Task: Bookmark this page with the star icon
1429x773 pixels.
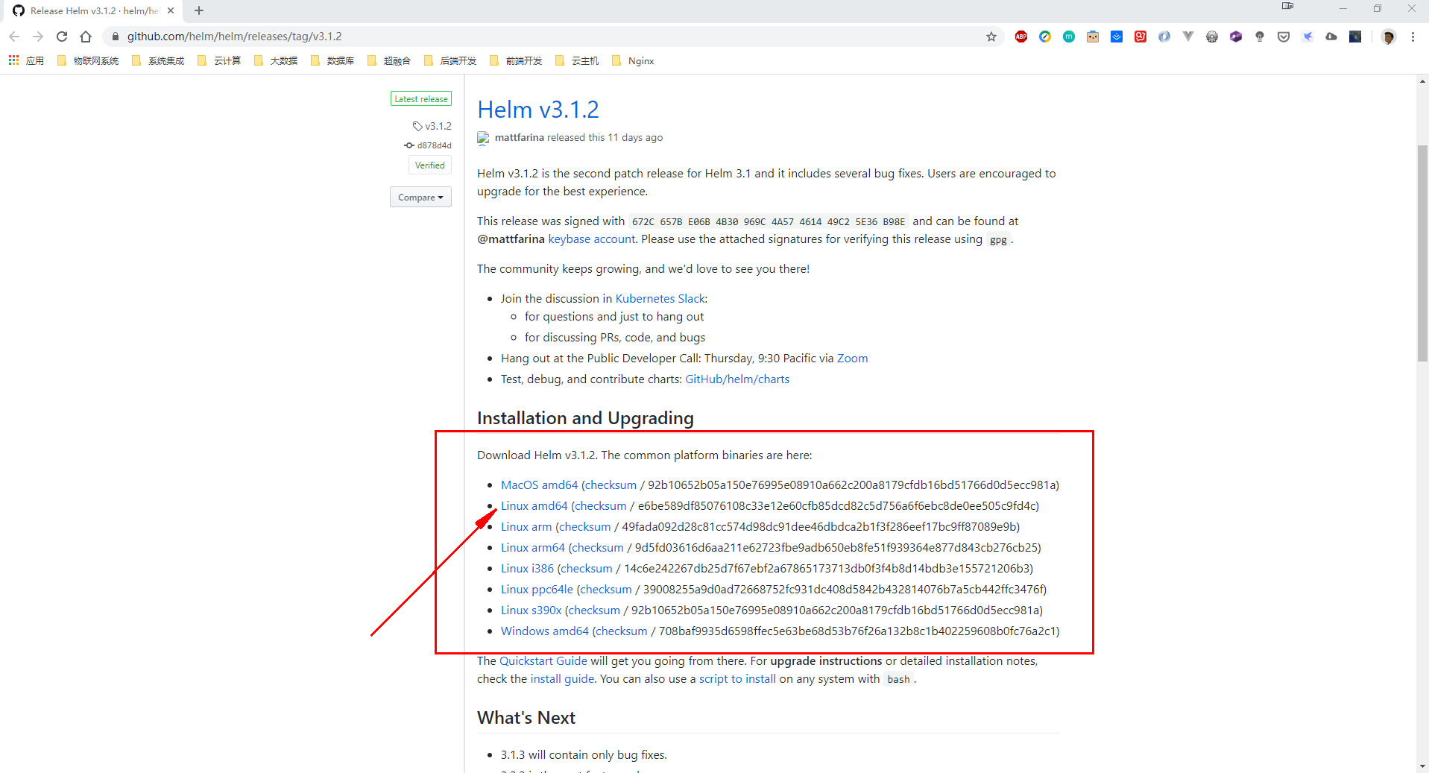Action: pos(991,37)
